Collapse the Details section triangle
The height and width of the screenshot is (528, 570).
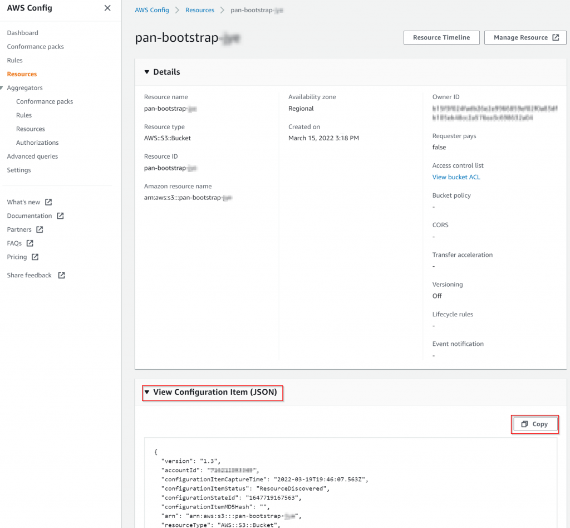click(147, 72)
